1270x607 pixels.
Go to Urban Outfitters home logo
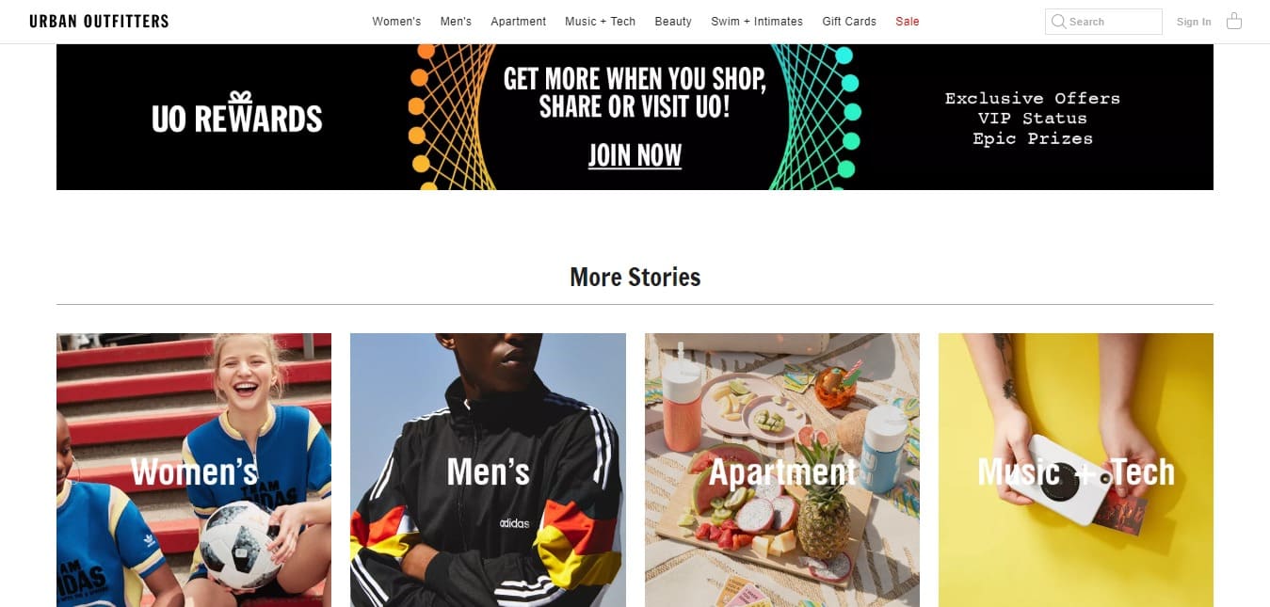click(99, 21)
